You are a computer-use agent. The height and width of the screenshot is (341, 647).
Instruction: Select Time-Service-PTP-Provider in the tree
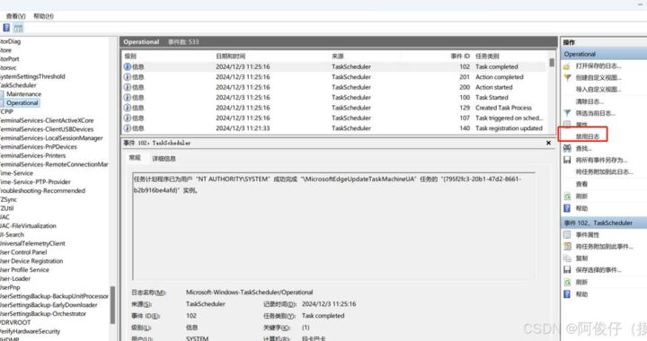pos(35,181)
